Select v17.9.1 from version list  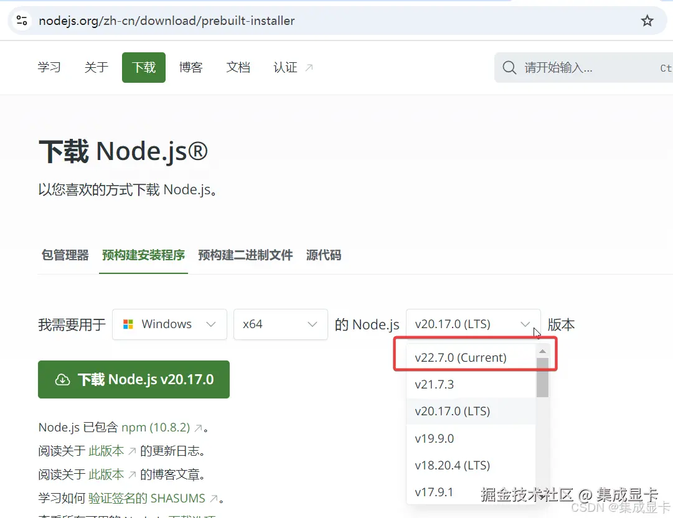tap(471, 492)
